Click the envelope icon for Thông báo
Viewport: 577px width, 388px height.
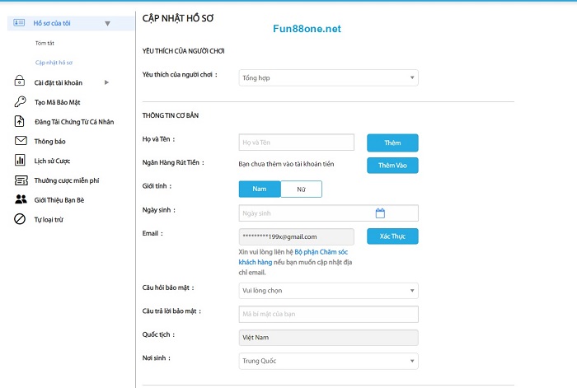pos(20,141)
